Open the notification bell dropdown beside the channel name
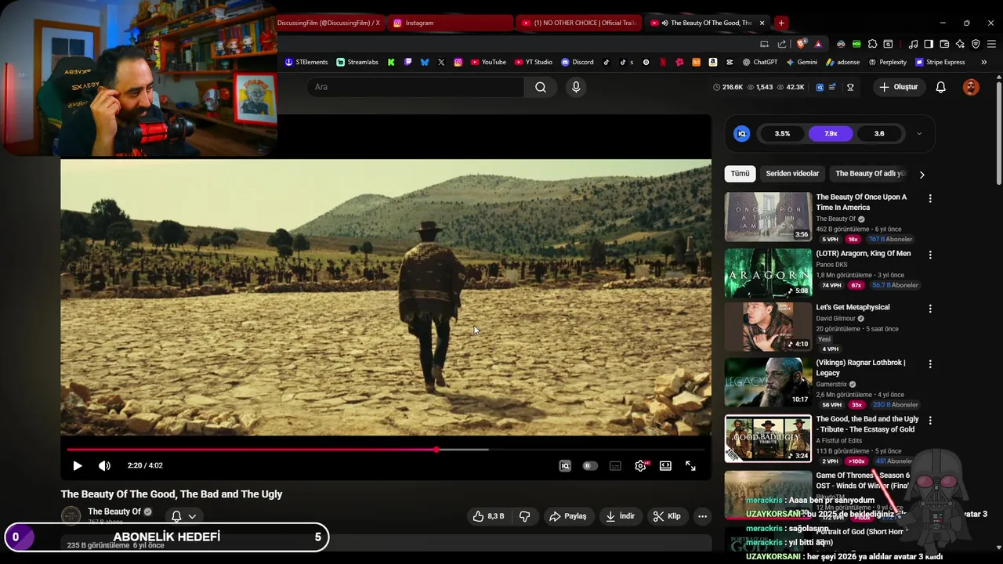 (183, 516)
